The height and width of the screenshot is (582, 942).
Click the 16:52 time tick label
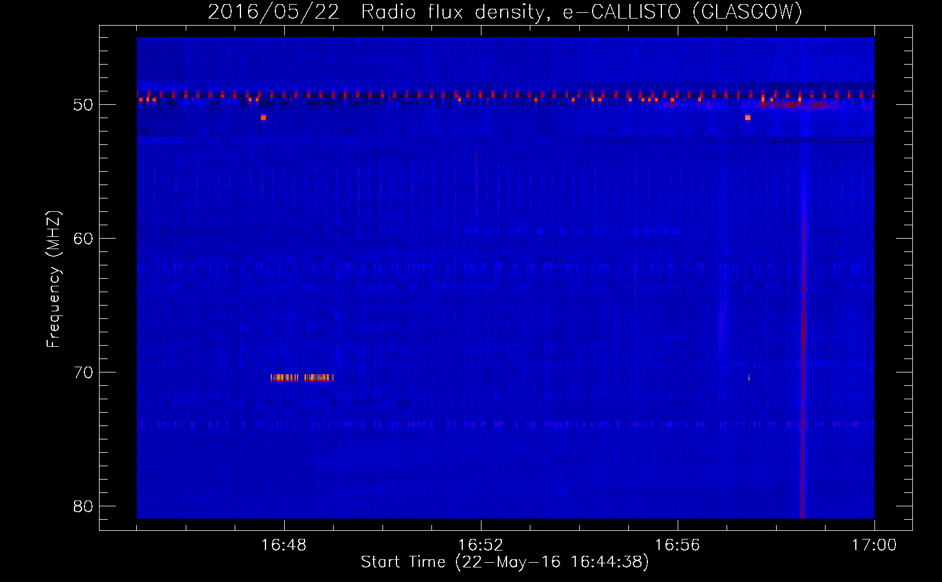480,545
